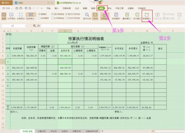
Task: Click the greyed side-by-side compare icon
Action: pos(157,15)
